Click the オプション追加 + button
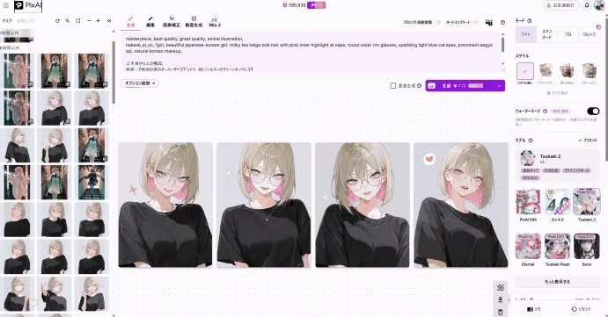Image resolution: width=608 pixels, height=317 pixels. (x=140, y=83)
